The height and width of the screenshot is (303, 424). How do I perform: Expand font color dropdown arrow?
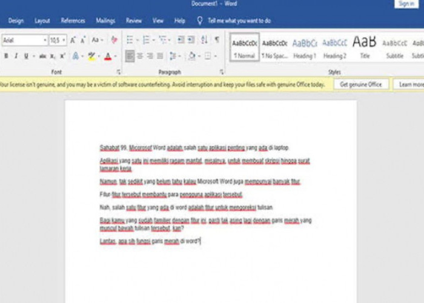click(115, 56)
